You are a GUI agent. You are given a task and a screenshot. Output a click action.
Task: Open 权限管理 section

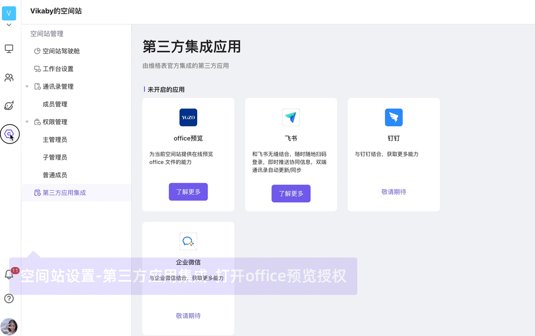(55, 122)
